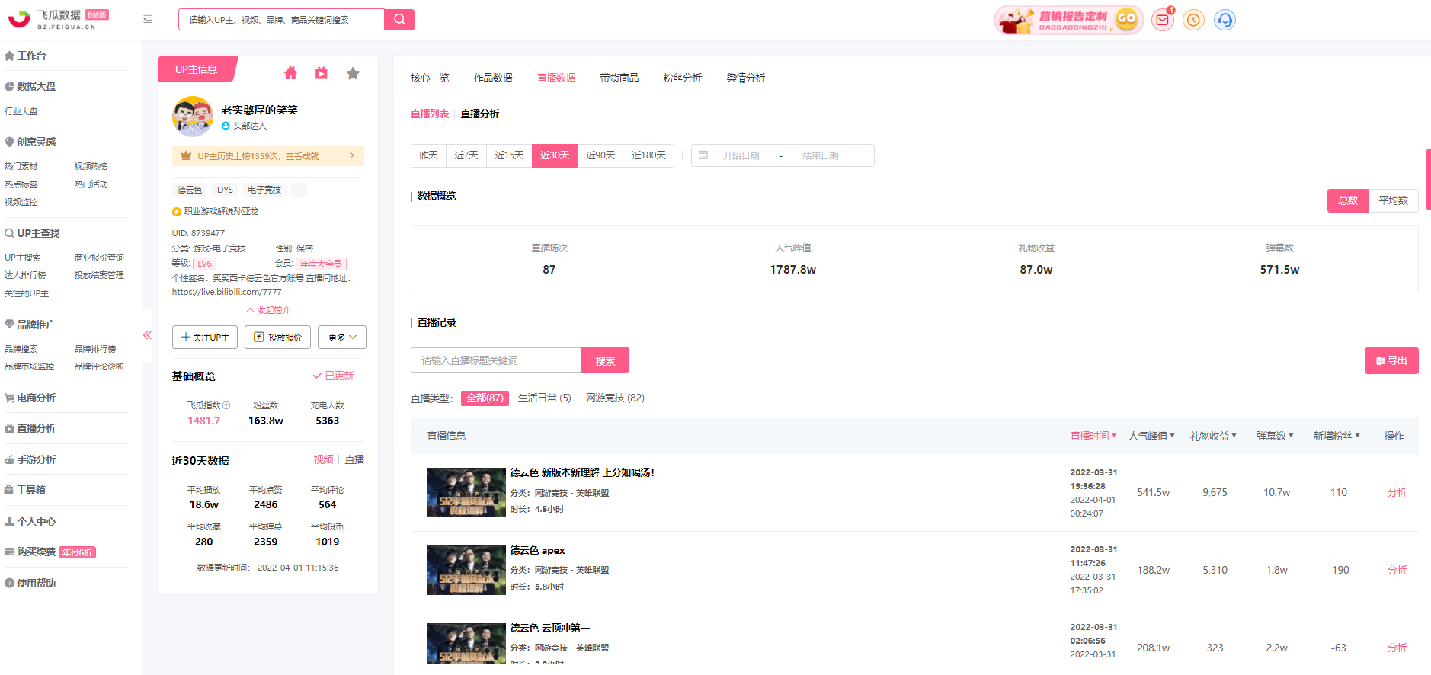This screenshot has height=675, width=1431.
Task: Filter live type to Online Games (82)
Action: point(615,398)
